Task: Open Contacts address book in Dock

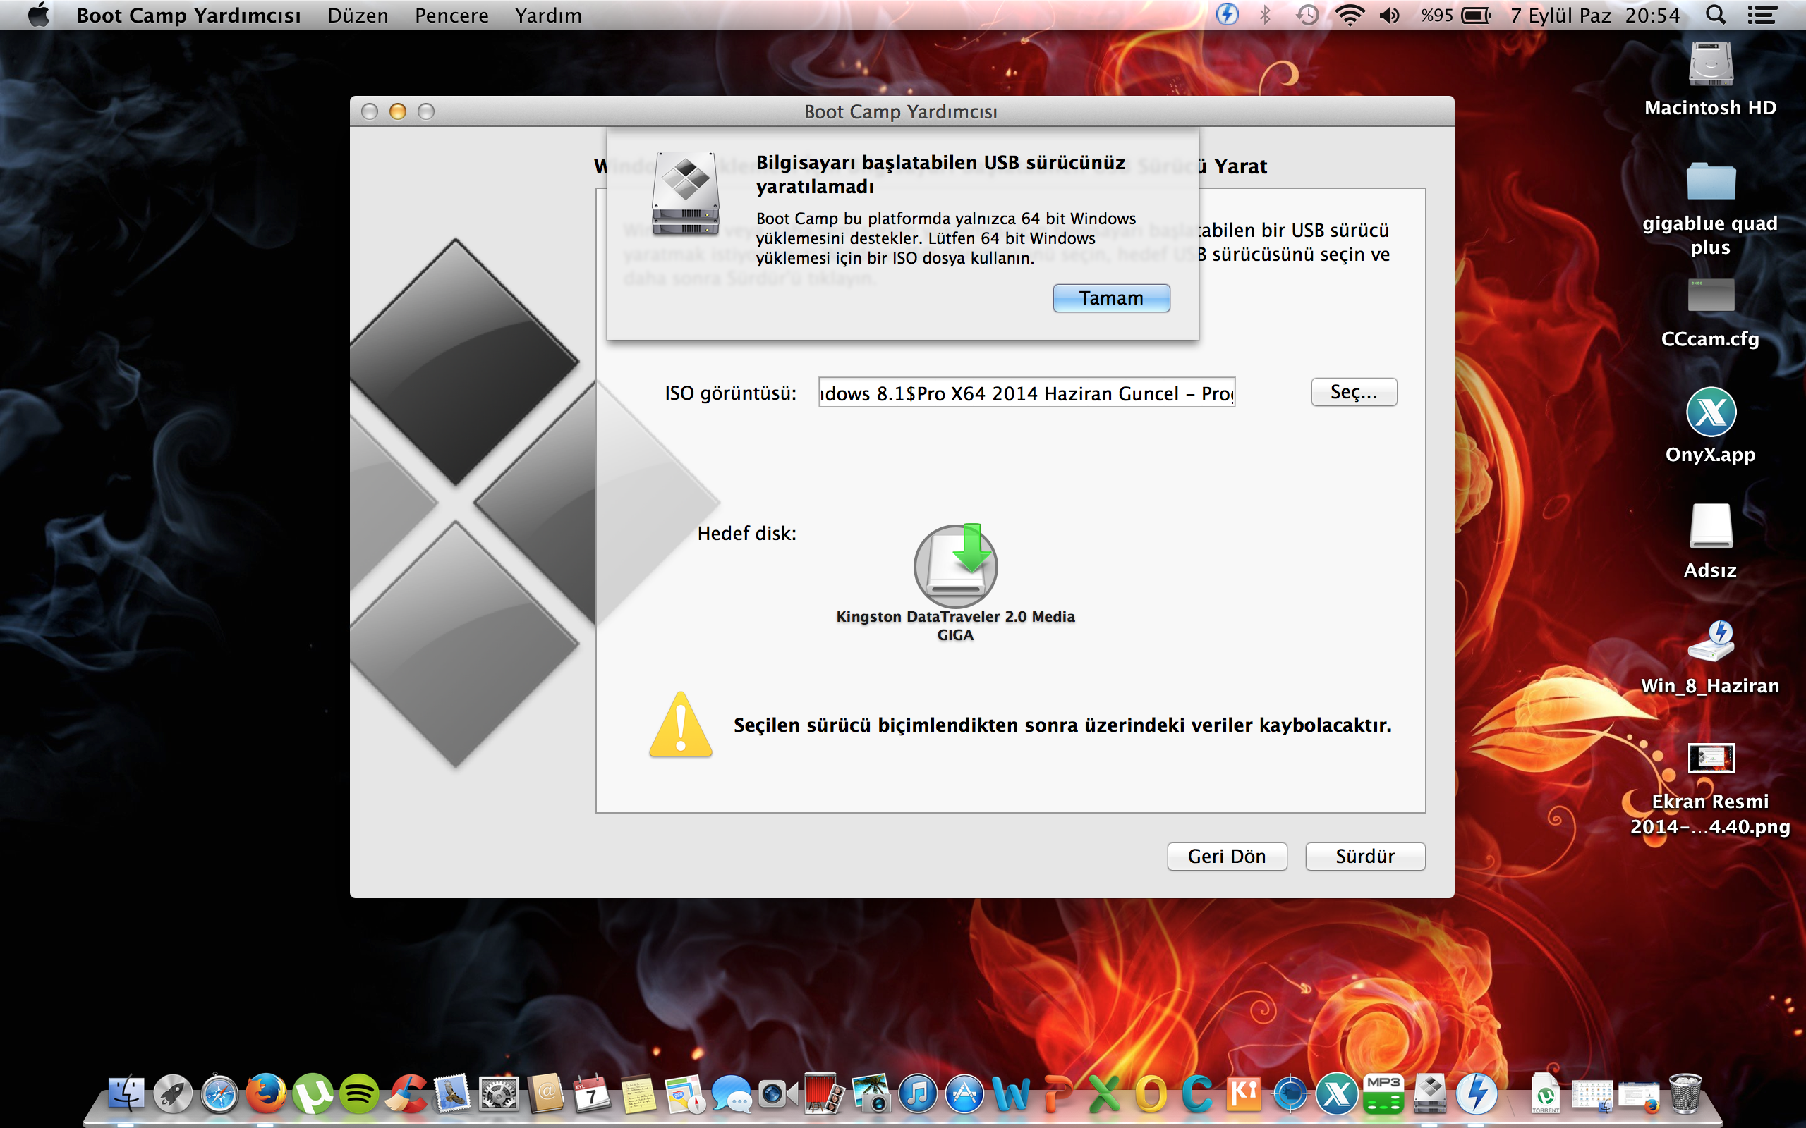Action: point(545,1094)
